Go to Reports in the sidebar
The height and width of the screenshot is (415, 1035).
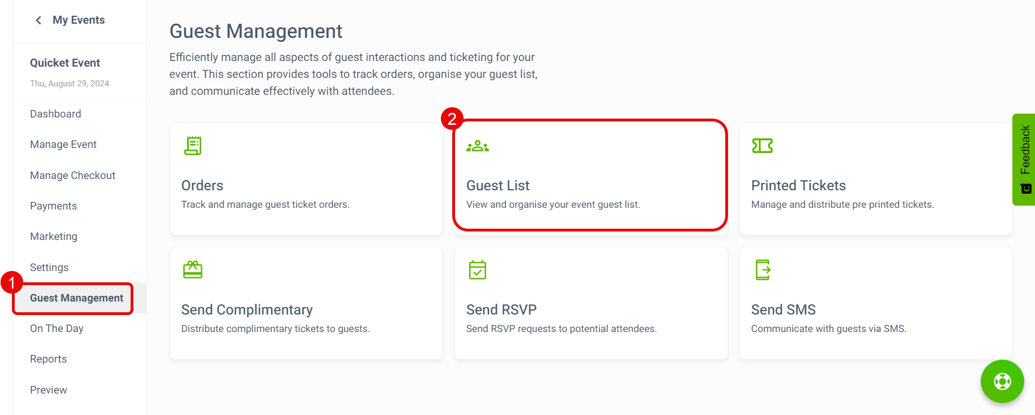coord(48,359)
